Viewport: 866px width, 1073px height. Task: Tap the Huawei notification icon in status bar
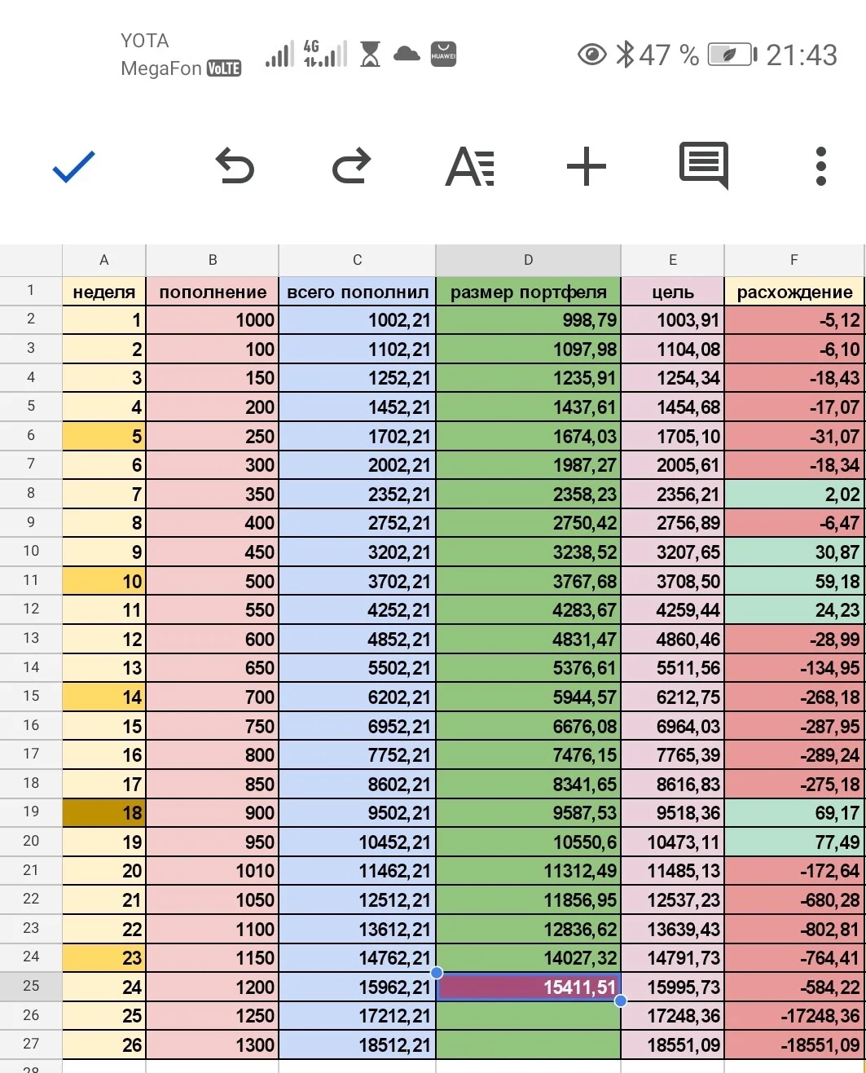pyautogui.click(x=443, y=55)
